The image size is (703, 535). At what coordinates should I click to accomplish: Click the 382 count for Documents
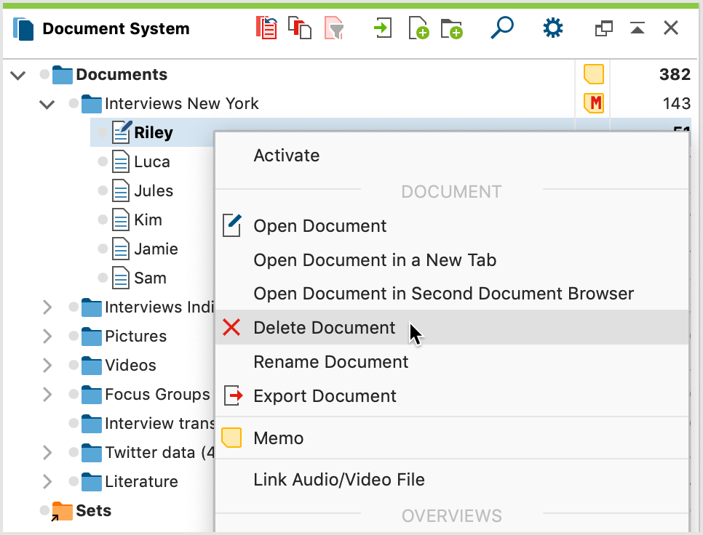pos(675,74)
